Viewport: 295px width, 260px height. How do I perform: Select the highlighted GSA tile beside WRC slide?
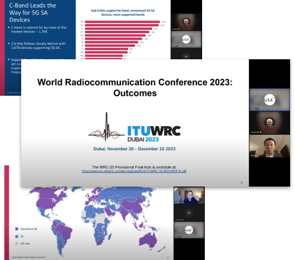point(269,100)
